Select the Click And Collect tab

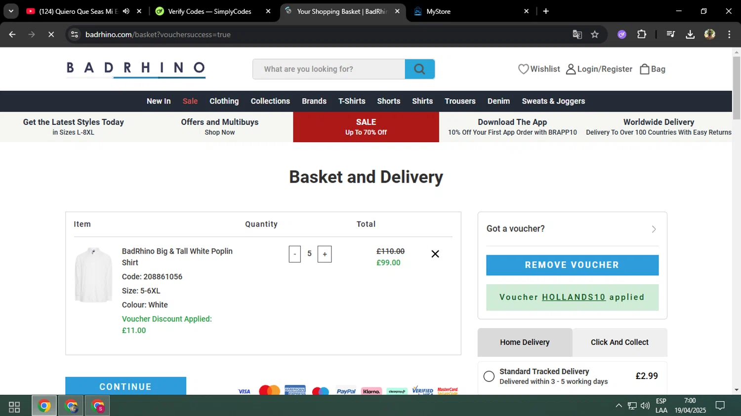pos(619,342)
